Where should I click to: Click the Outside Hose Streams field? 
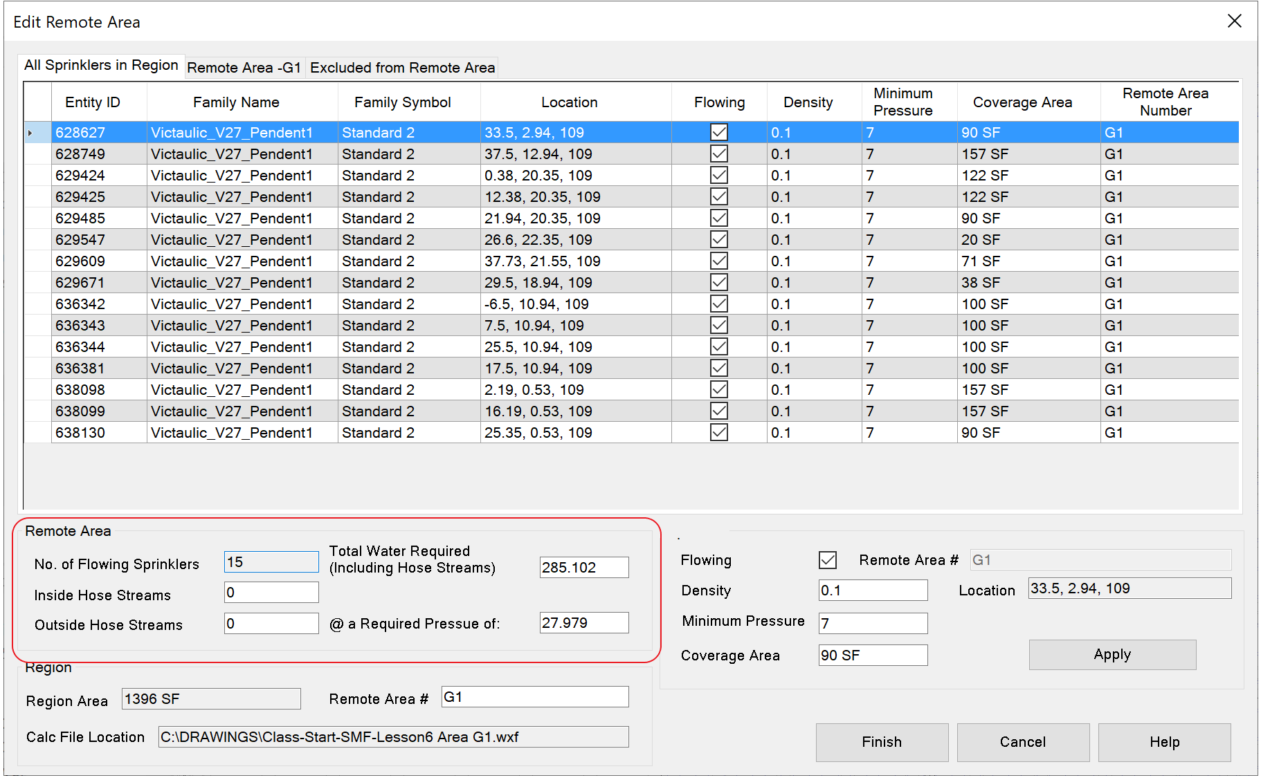271,623
